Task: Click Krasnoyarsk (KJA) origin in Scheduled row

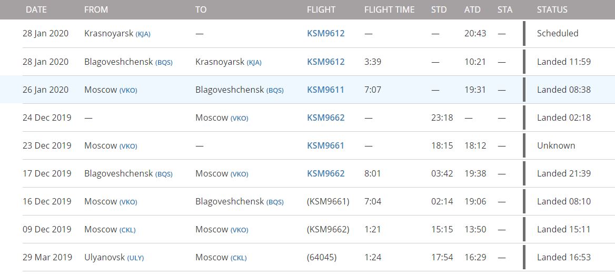Action: [117, 33]
